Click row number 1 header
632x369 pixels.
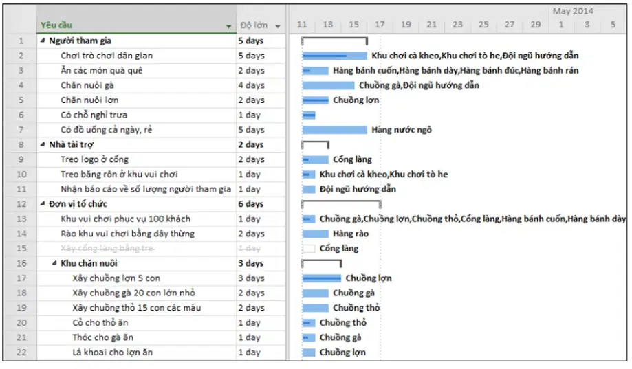point(21,41)
